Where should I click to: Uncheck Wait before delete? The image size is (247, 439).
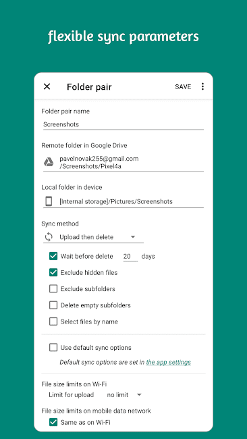53,256
